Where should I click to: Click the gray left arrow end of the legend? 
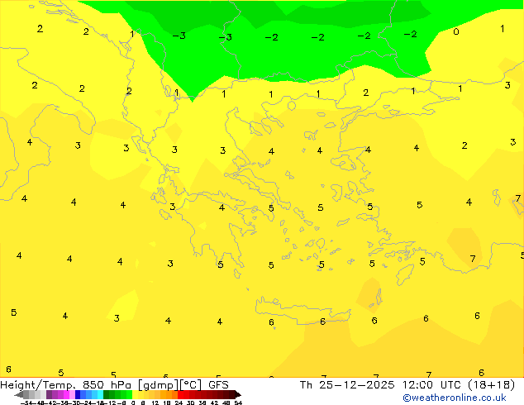coord(19,394)
